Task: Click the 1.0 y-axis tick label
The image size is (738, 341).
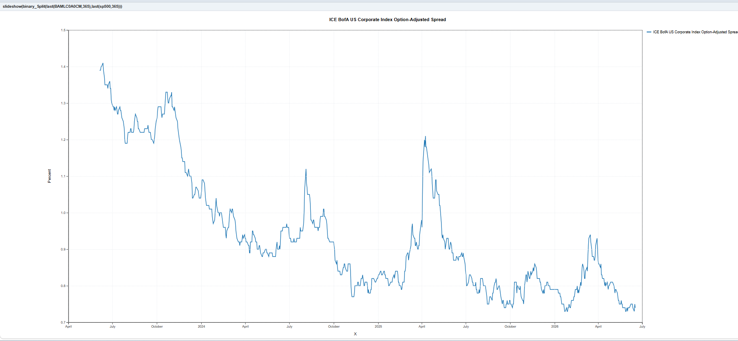Action: pos(63,213)
